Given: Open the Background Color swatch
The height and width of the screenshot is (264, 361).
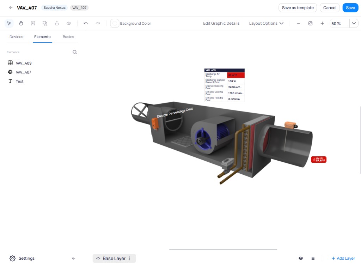Looking at the screenshot, I should pyautogui.click(x=115, y=23).
